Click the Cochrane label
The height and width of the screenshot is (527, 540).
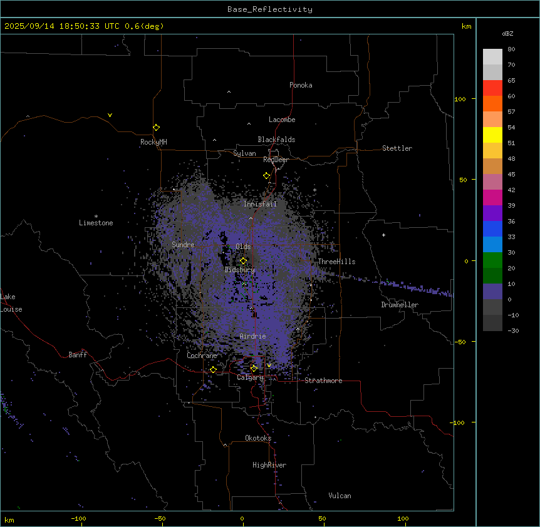(202, 356)
